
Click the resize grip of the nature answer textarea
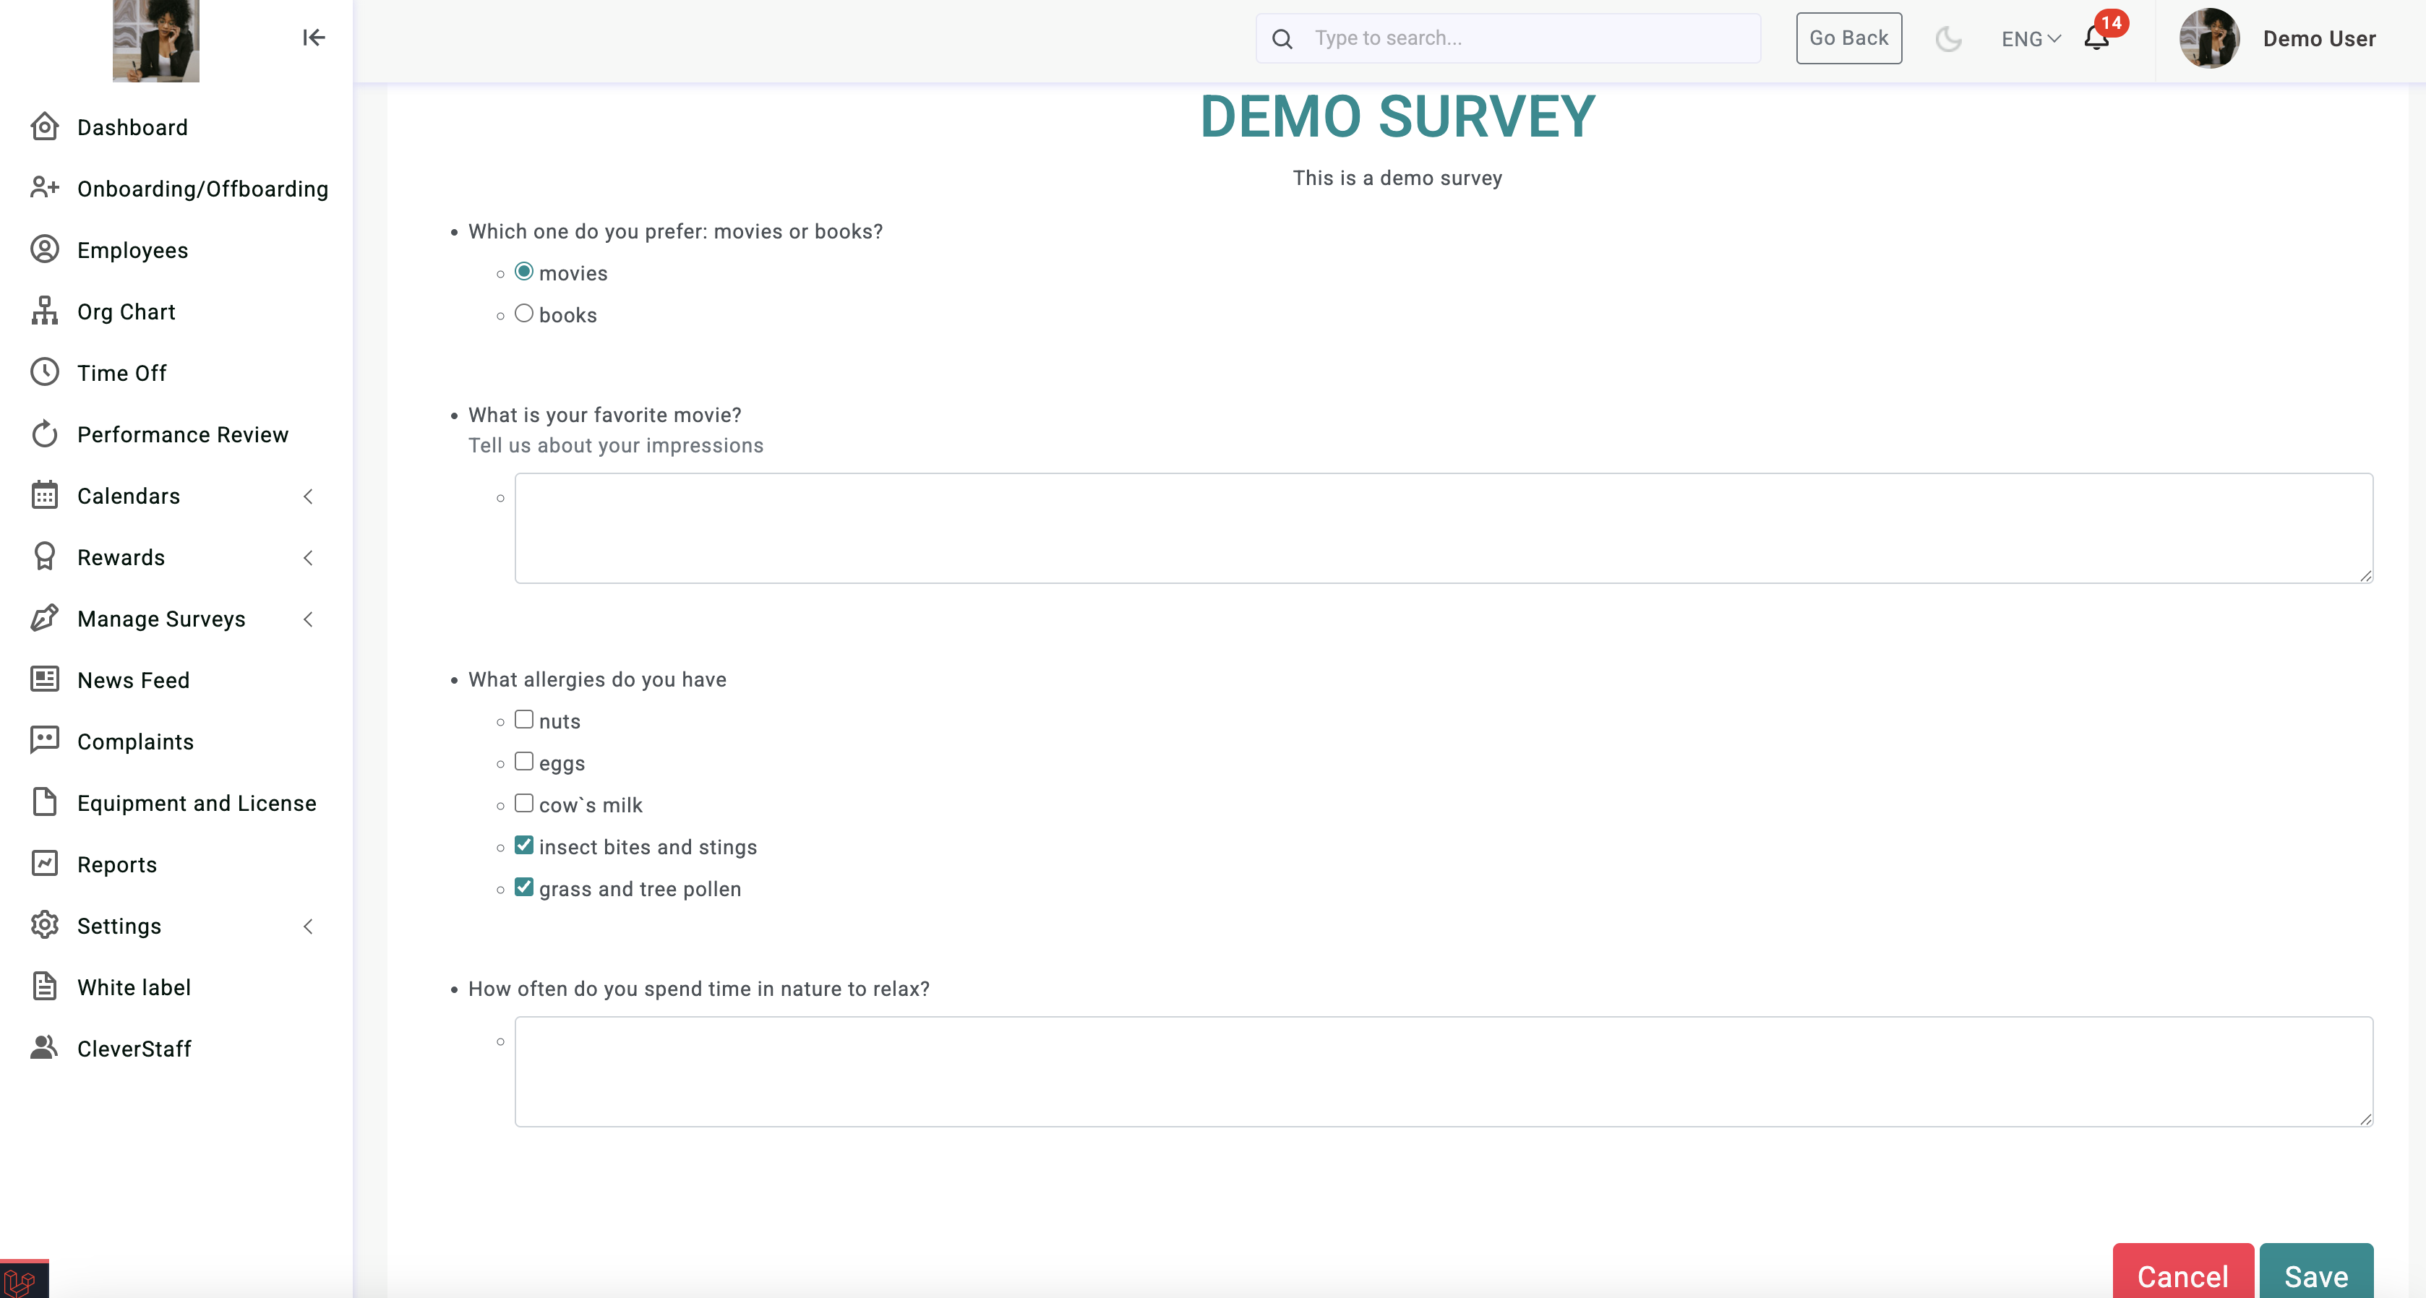[x=2365, y=1118]
